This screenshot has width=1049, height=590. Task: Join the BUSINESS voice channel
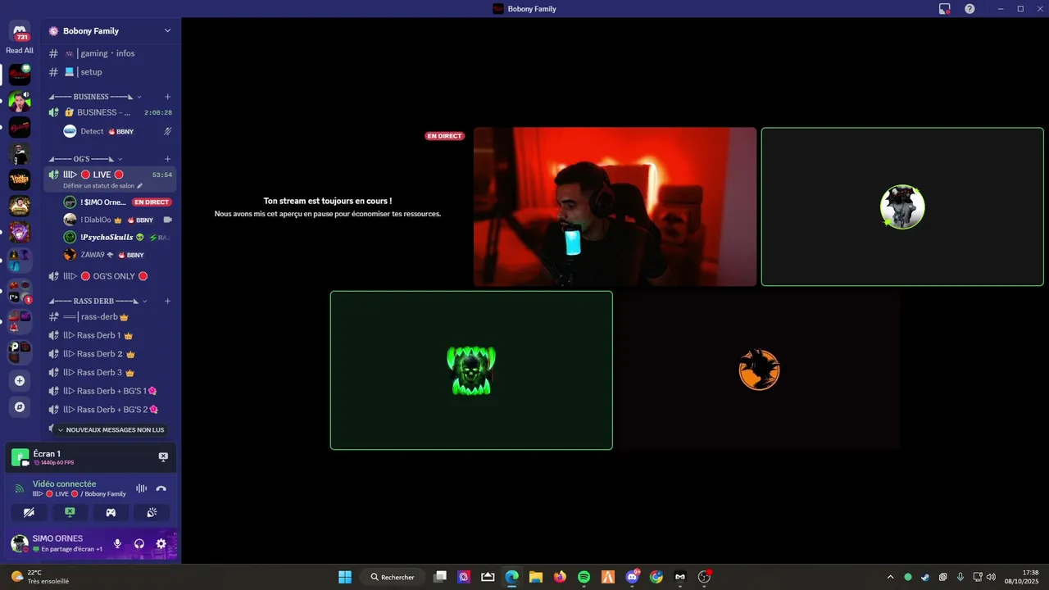point(110,112)
